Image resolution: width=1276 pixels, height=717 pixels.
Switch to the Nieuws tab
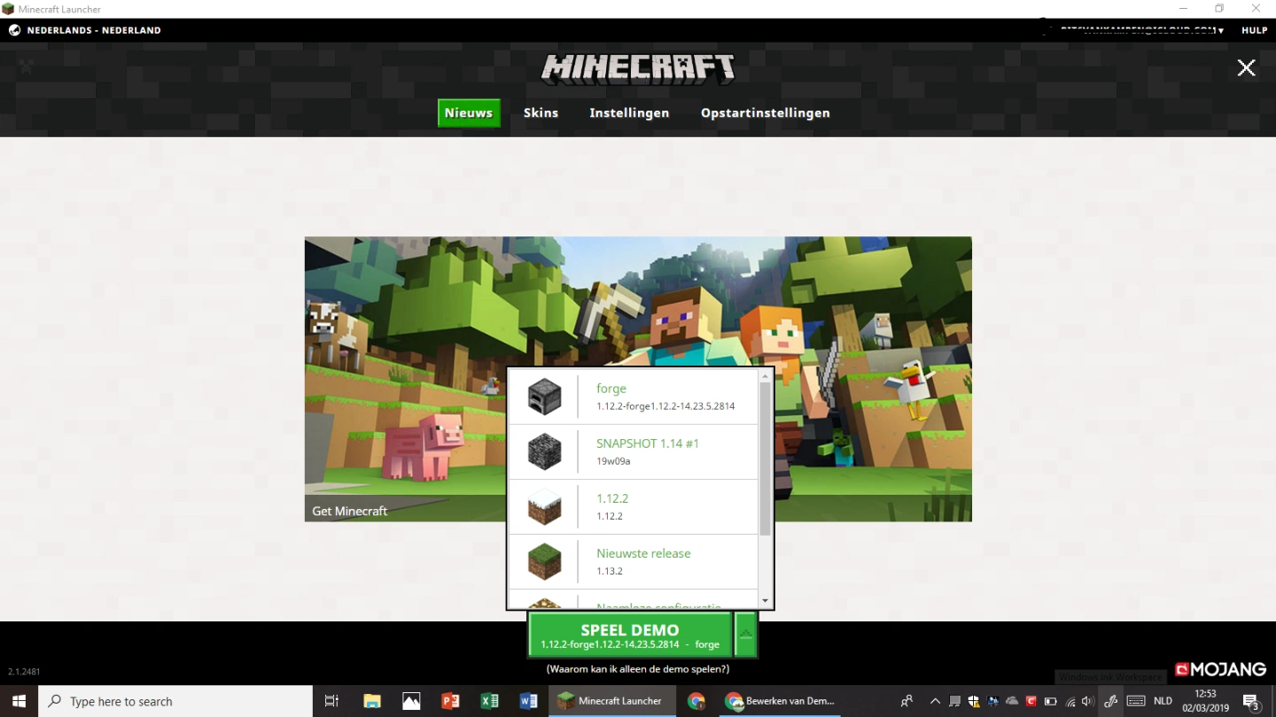469,113
